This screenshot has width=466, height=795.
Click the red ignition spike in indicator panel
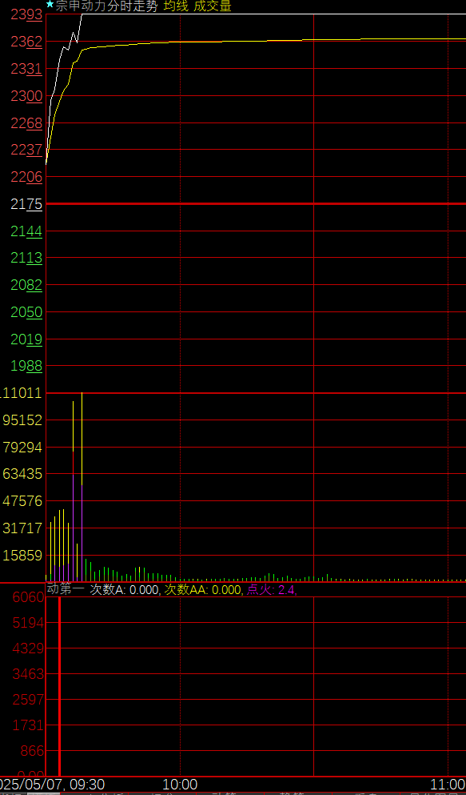pyautogui.click(x=59, y=685)
